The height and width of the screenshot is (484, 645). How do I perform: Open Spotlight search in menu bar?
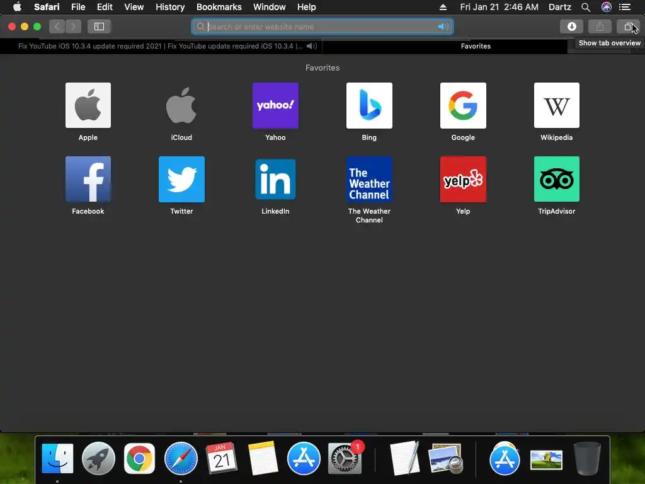586,7
